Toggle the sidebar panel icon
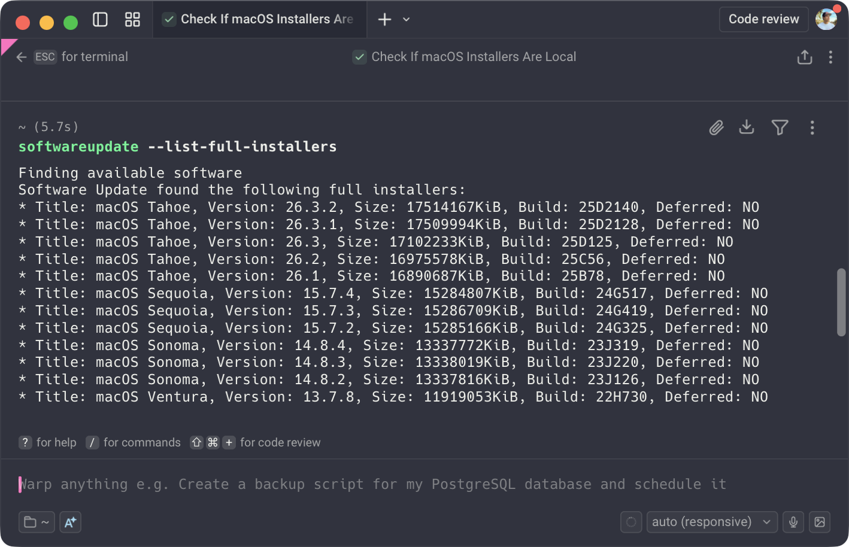The image size is (849, 547). pos(100,20)
